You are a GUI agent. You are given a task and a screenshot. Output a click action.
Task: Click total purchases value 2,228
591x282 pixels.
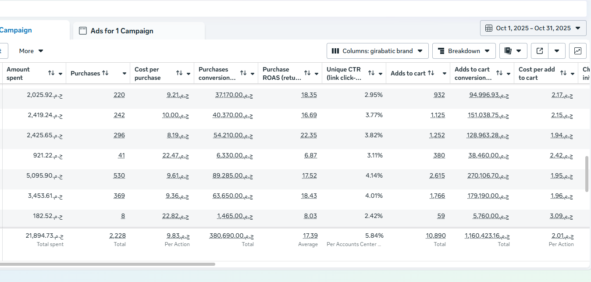117,236
